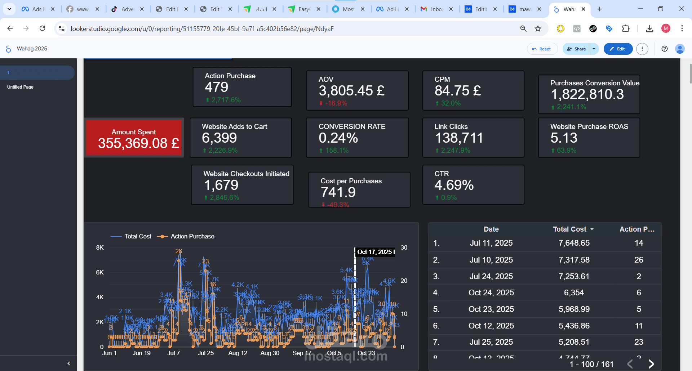Open Chrome downloads

point(649,28)
